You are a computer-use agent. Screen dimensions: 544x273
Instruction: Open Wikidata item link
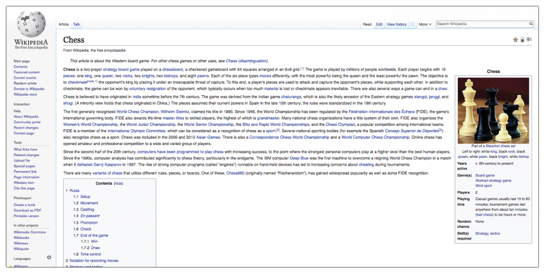click(x=24, y=183)
